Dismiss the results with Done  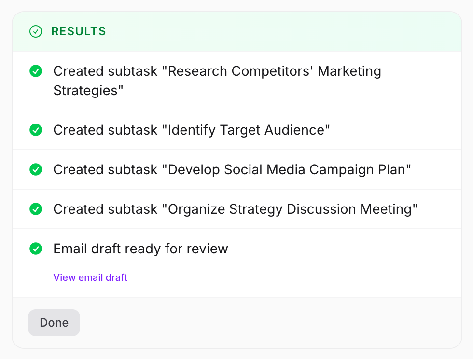pyautogui.click(x=54, y=322)
